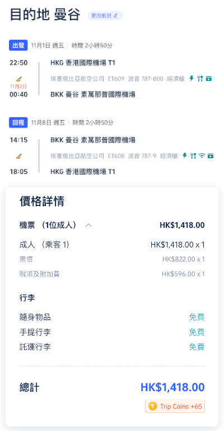This screenshot has height=431, width=224.
Task: Click the 回程 return tag
Action: tap(18, 122)
